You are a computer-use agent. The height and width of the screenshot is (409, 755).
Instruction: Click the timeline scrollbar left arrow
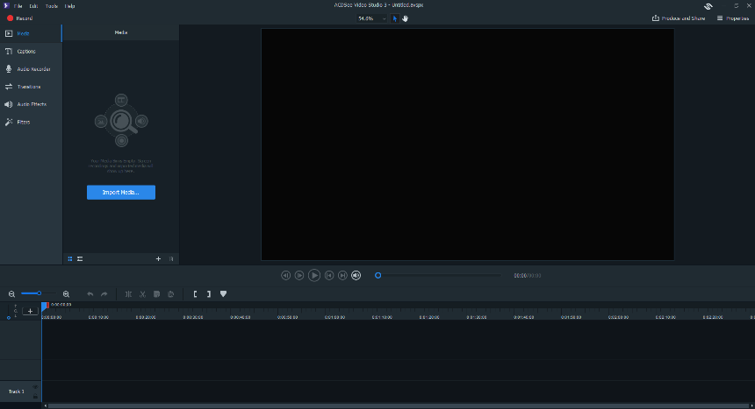pyautogui.click(x=46, y=405)
